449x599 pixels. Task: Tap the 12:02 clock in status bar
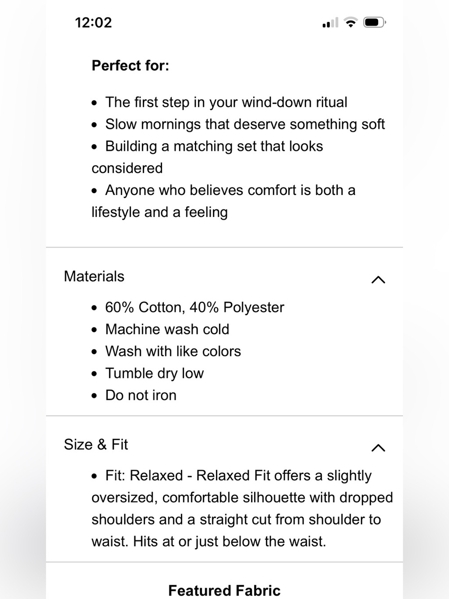[x=93, y=22]
